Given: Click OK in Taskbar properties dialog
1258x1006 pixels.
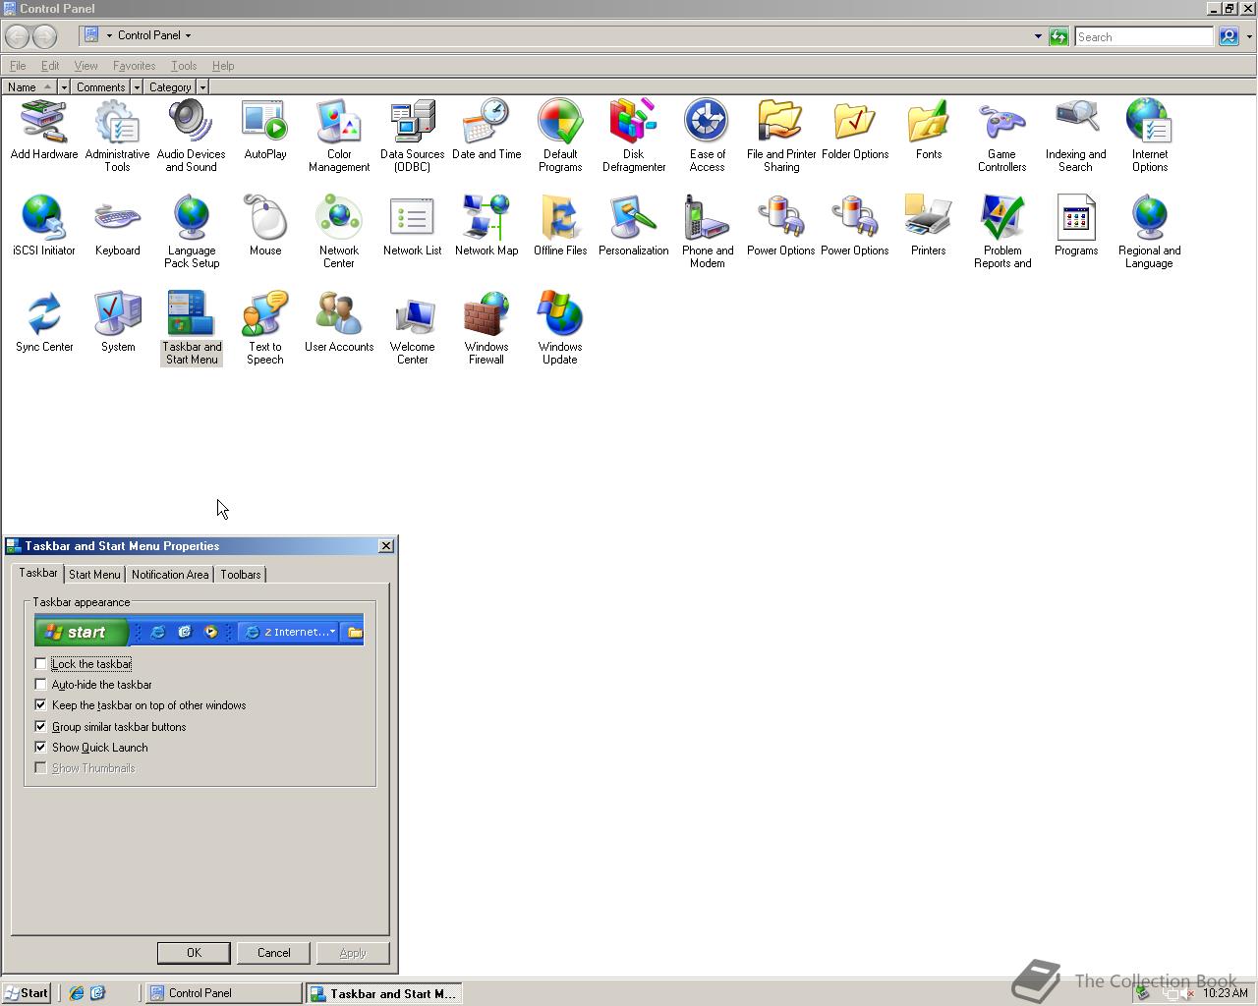Looking at the screenshot, I should [x=194, y=953].
